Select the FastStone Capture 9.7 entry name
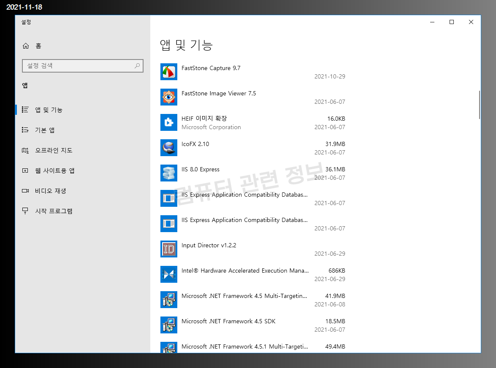 [x=211, y=68]
